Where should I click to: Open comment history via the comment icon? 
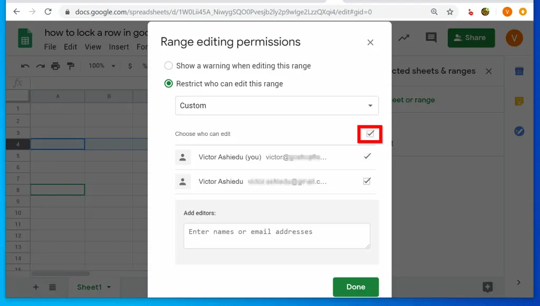431,37
